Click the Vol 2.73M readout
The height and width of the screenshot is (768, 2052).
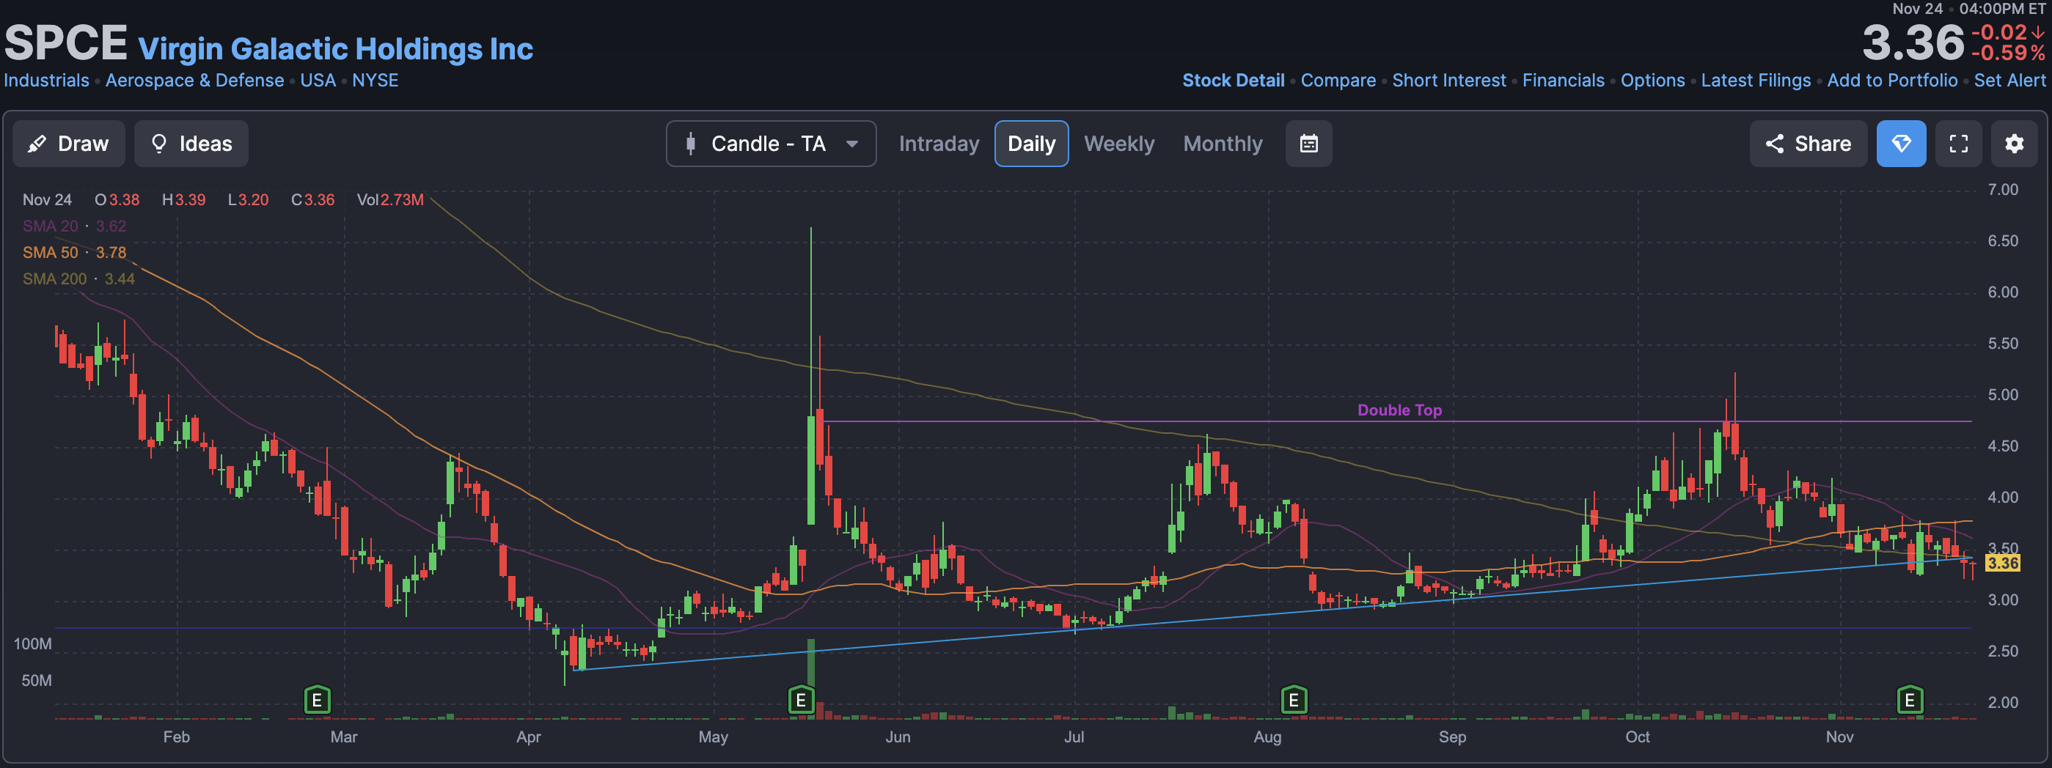click(390, 200)
